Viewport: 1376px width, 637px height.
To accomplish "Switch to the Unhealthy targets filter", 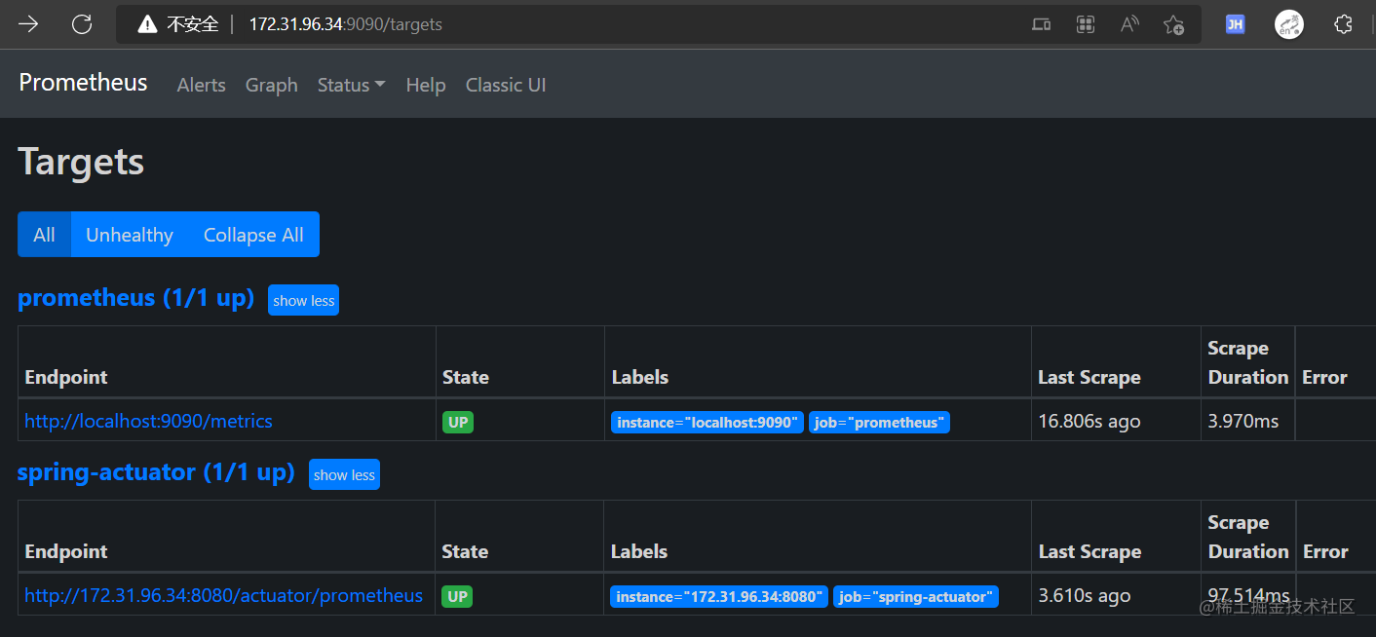I will click(x=129, y=234).
